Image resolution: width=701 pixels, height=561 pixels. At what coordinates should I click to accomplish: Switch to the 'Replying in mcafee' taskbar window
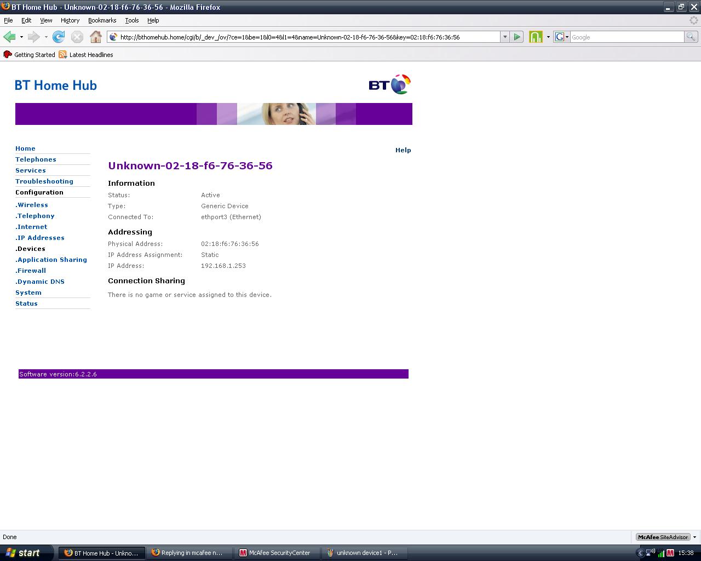[x=190, y=553]
